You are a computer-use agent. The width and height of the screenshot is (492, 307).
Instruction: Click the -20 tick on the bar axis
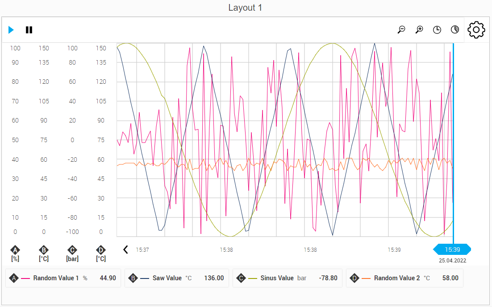pos(72,160)
